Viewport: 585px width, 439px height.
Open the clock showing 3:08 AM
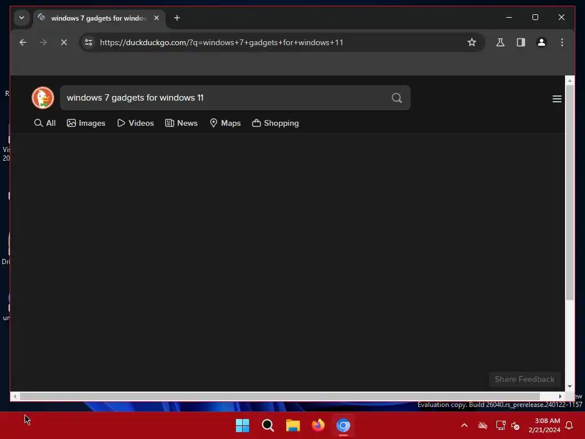[544, 425]
